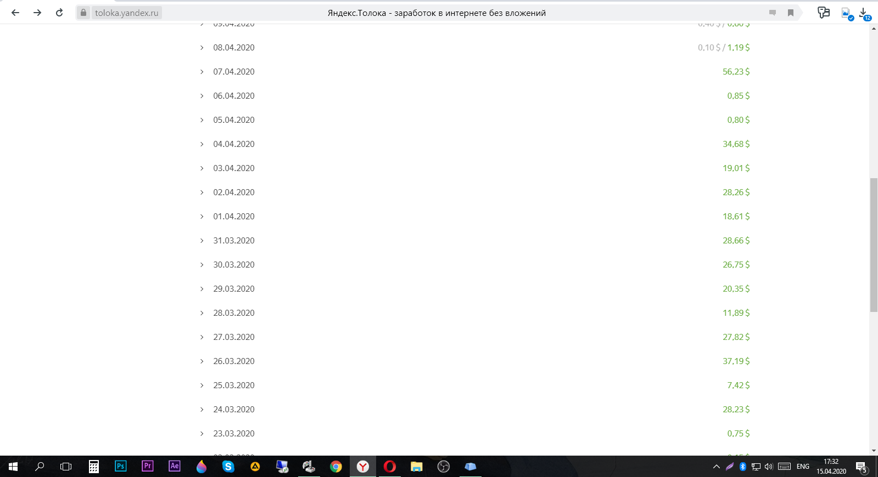Viewport: 878px width, 477px height.
Task: Expand details for 03.04.2020
Action: coord(202,168)
